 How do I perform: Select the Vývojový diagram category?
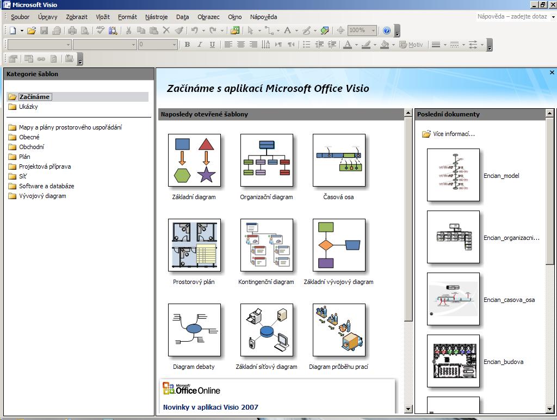(x=42, y=196)
